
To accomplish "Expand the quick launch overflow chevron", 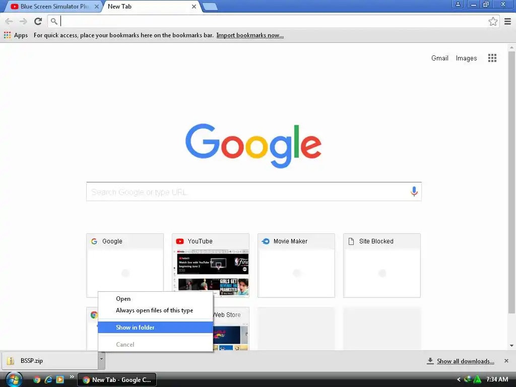I will [x=72, y=377].
